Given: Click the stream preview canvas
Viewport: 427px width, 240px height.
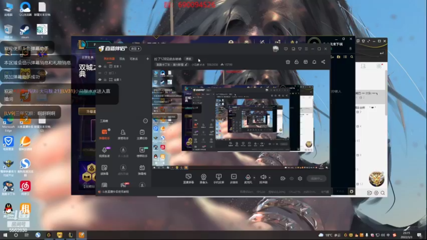Looking at the screenshot, I should 241,119.
